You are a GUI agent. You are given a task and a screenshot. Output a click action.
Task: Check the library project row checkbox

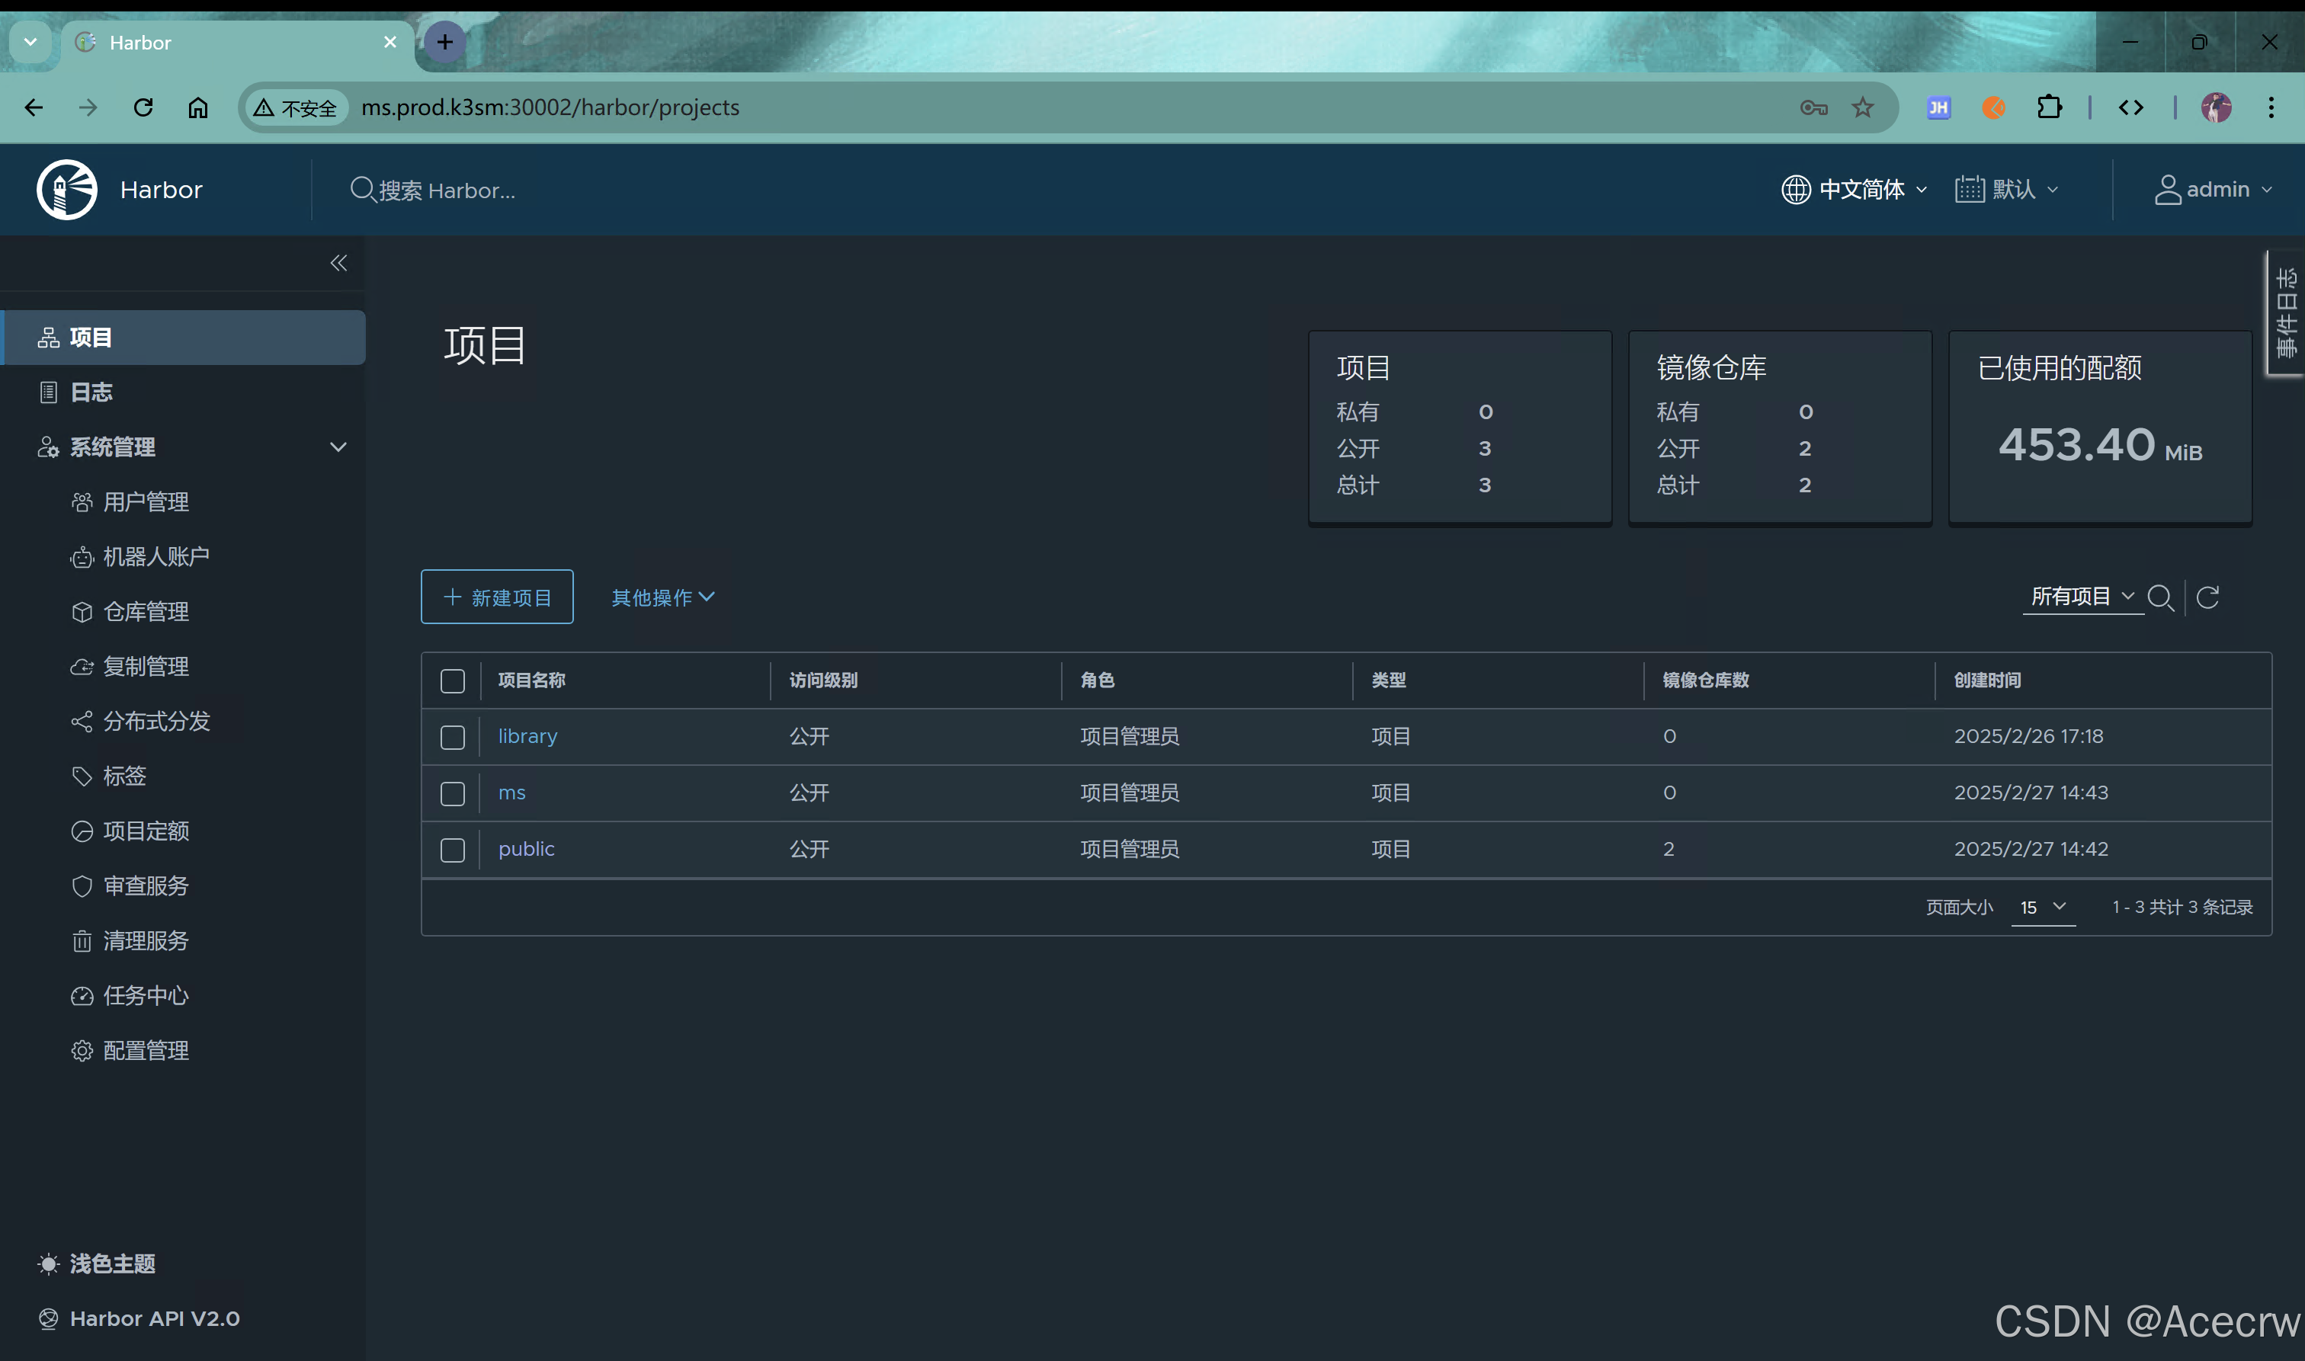[x=452, y=738]
